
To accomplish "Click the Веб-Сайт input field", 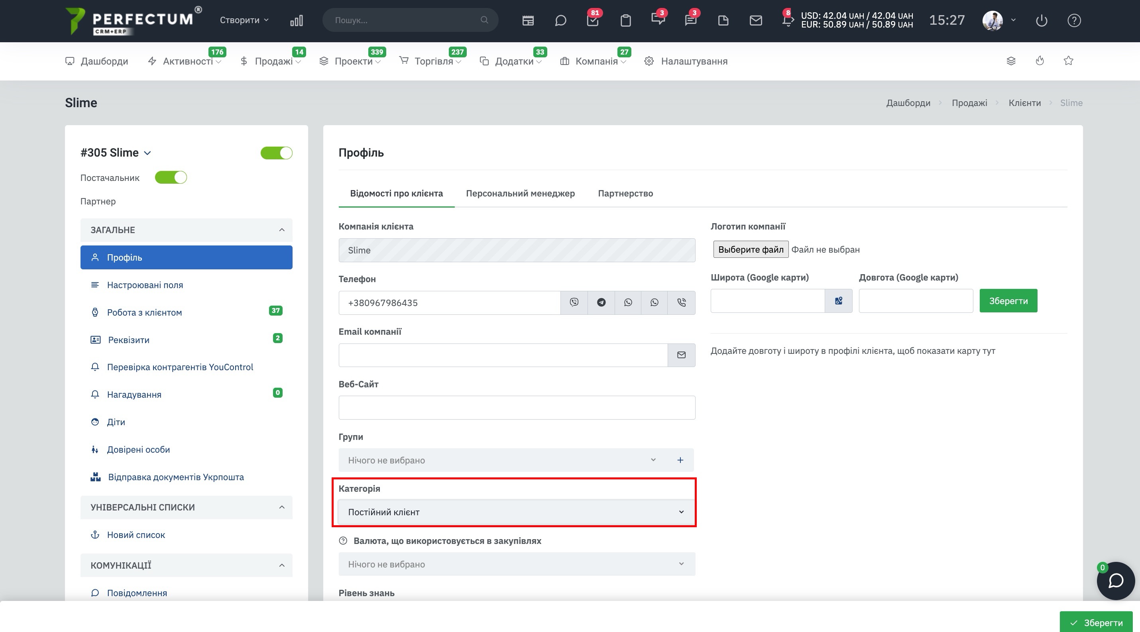I will [517, 407].
